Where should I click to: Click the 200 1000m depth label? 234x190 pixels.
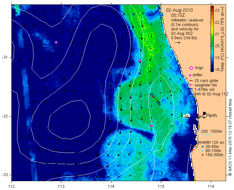(x=212, y=131)
